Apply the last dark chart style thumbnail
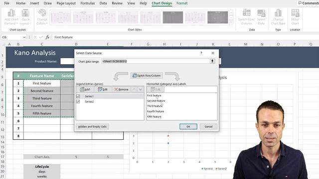The width and height of the screenshot is (319, 179). point(217,17)
